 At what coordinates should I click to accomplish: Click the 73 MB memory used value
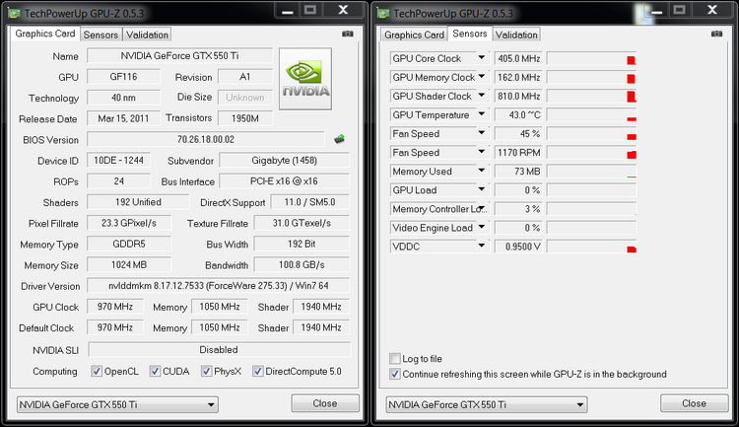coord(518,172)
